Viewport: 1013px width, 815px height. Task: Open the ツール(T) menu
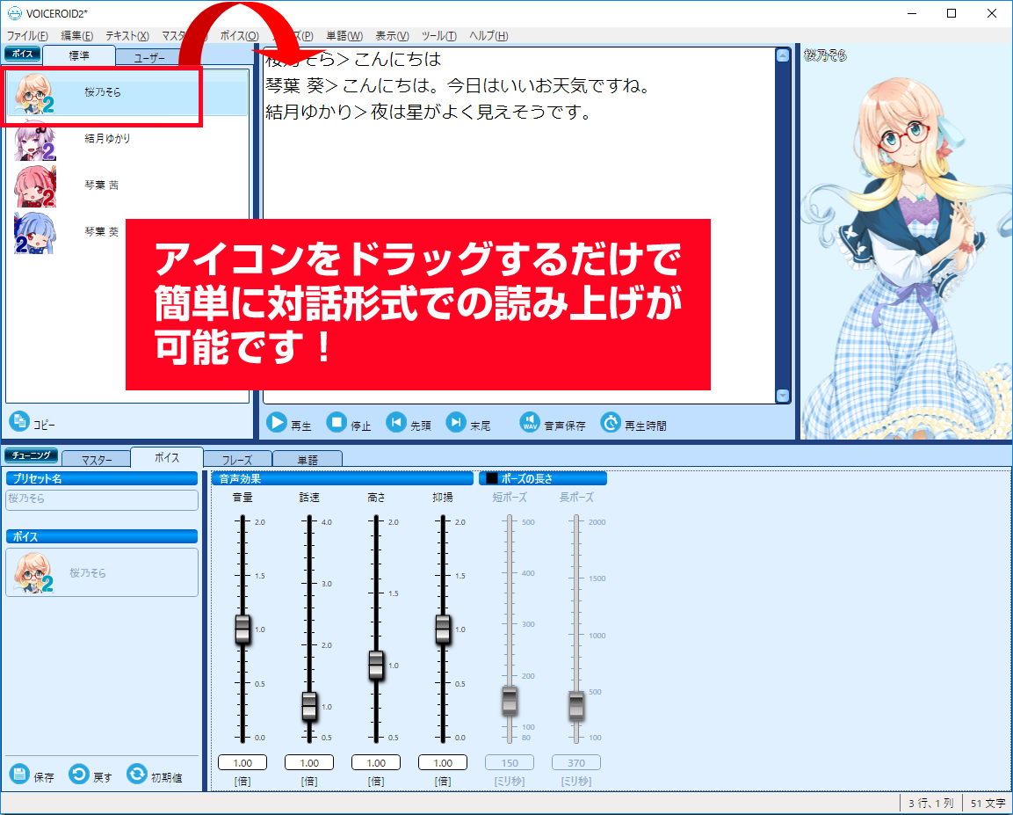[x=439, y=35]
